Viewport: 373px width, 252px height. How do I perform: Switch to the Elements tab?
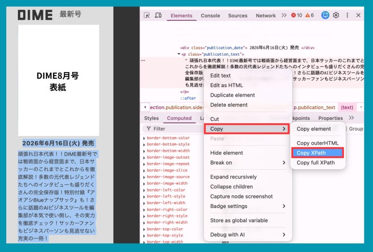pos(181,15)
